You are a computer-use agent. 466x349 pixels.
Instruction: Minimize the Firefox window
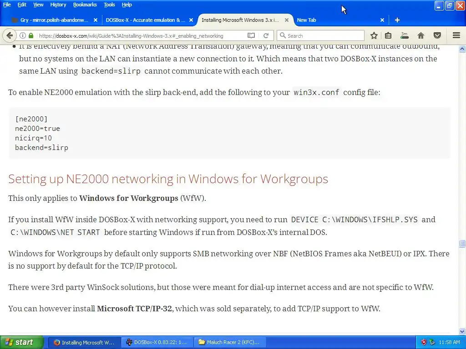pos(439,5)
